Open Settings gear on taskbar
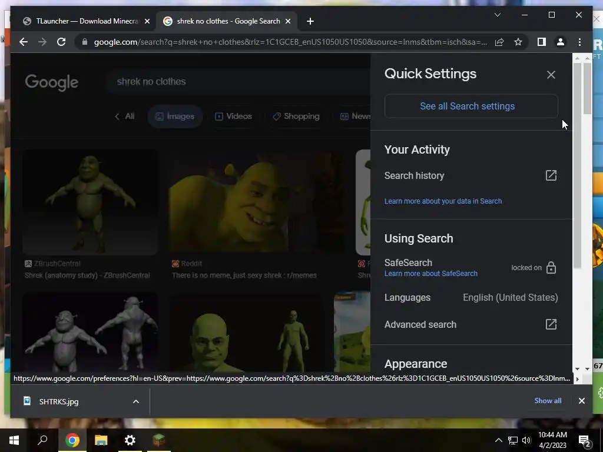Viewport: 603px width, 452px height. tap(130, 440)
